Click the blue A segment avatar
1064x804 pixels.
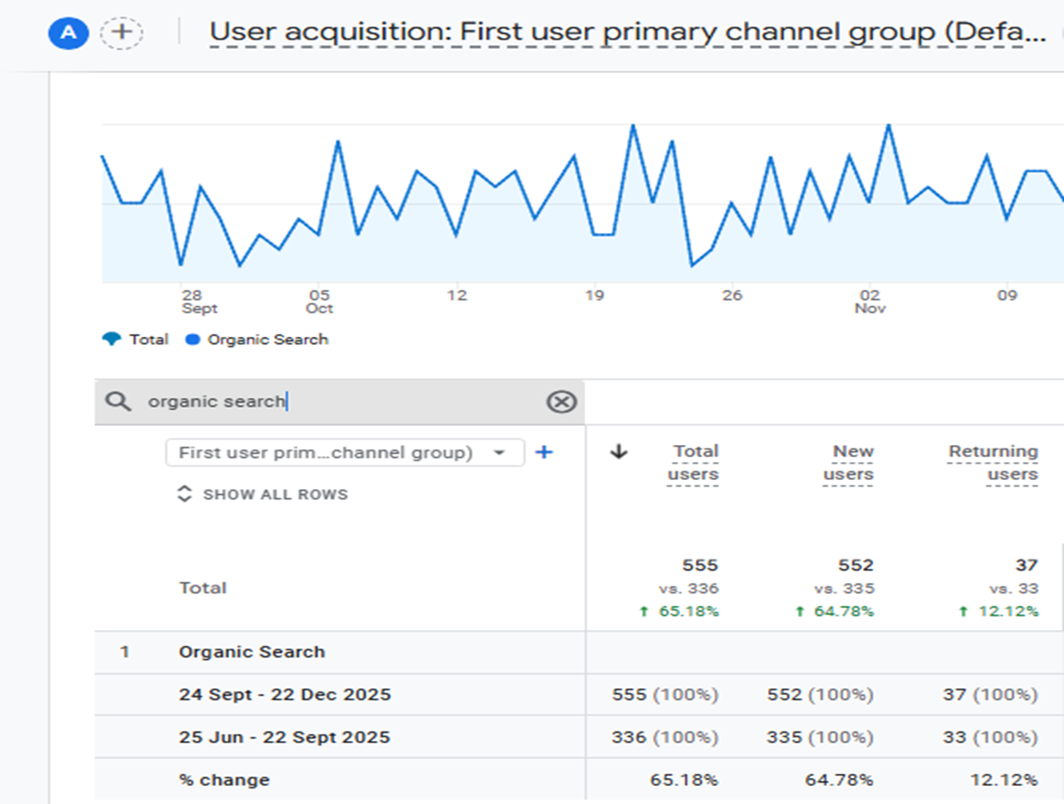[x=69, y=33]
